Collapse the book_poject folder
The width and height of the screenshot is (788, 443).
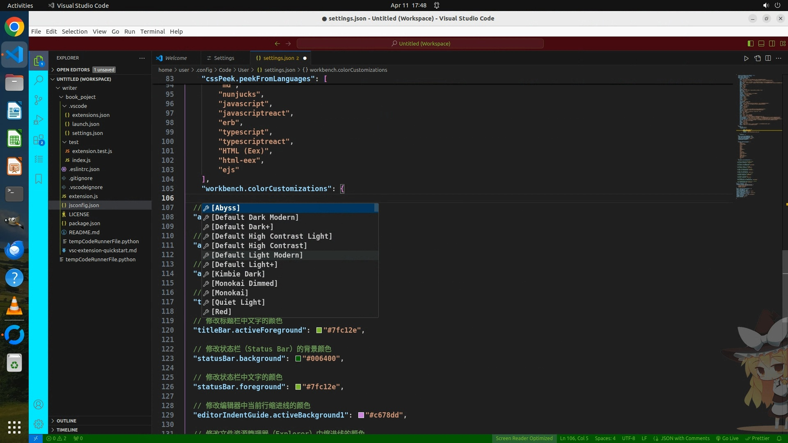(80, 97)
